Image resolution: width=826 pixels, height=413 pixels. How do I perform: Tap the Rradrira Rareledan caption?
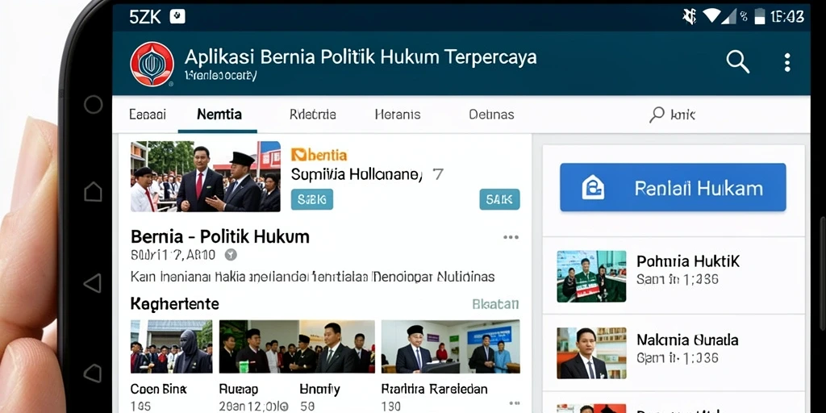pos(435,390)
